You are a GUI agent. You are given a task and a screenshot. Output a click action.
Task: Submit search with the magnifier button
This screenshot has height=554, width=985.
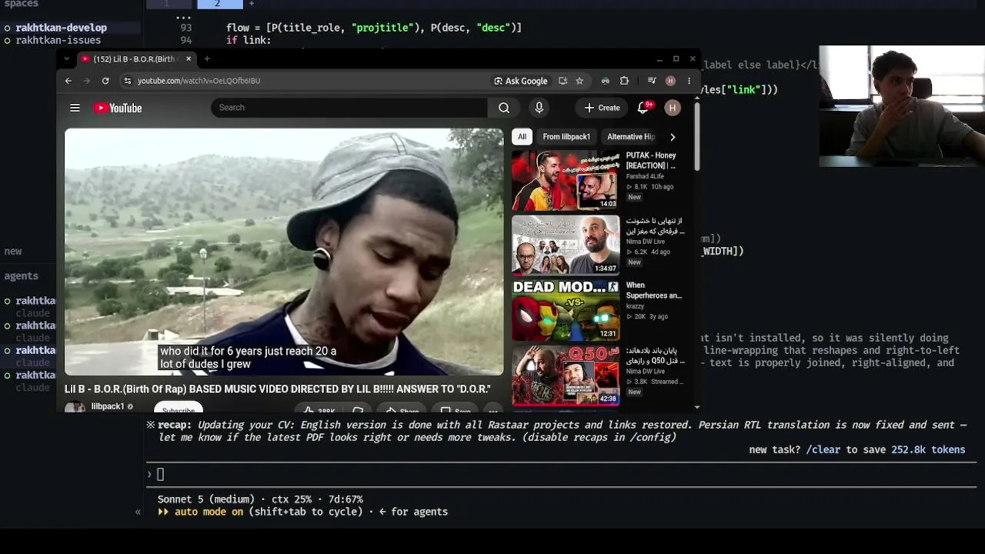tap(504, 108)
